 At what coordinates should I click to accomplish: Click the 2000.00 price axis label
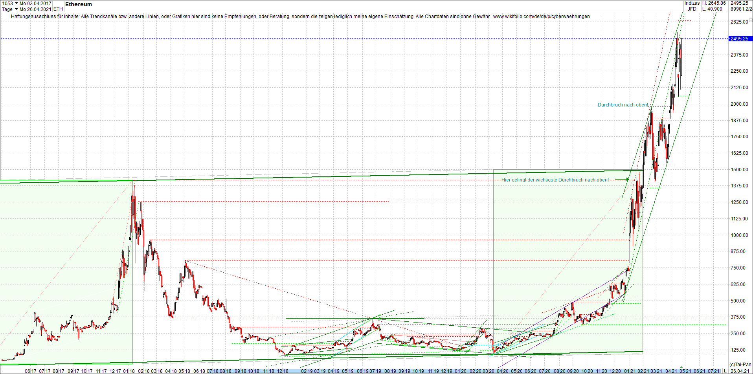739,104
